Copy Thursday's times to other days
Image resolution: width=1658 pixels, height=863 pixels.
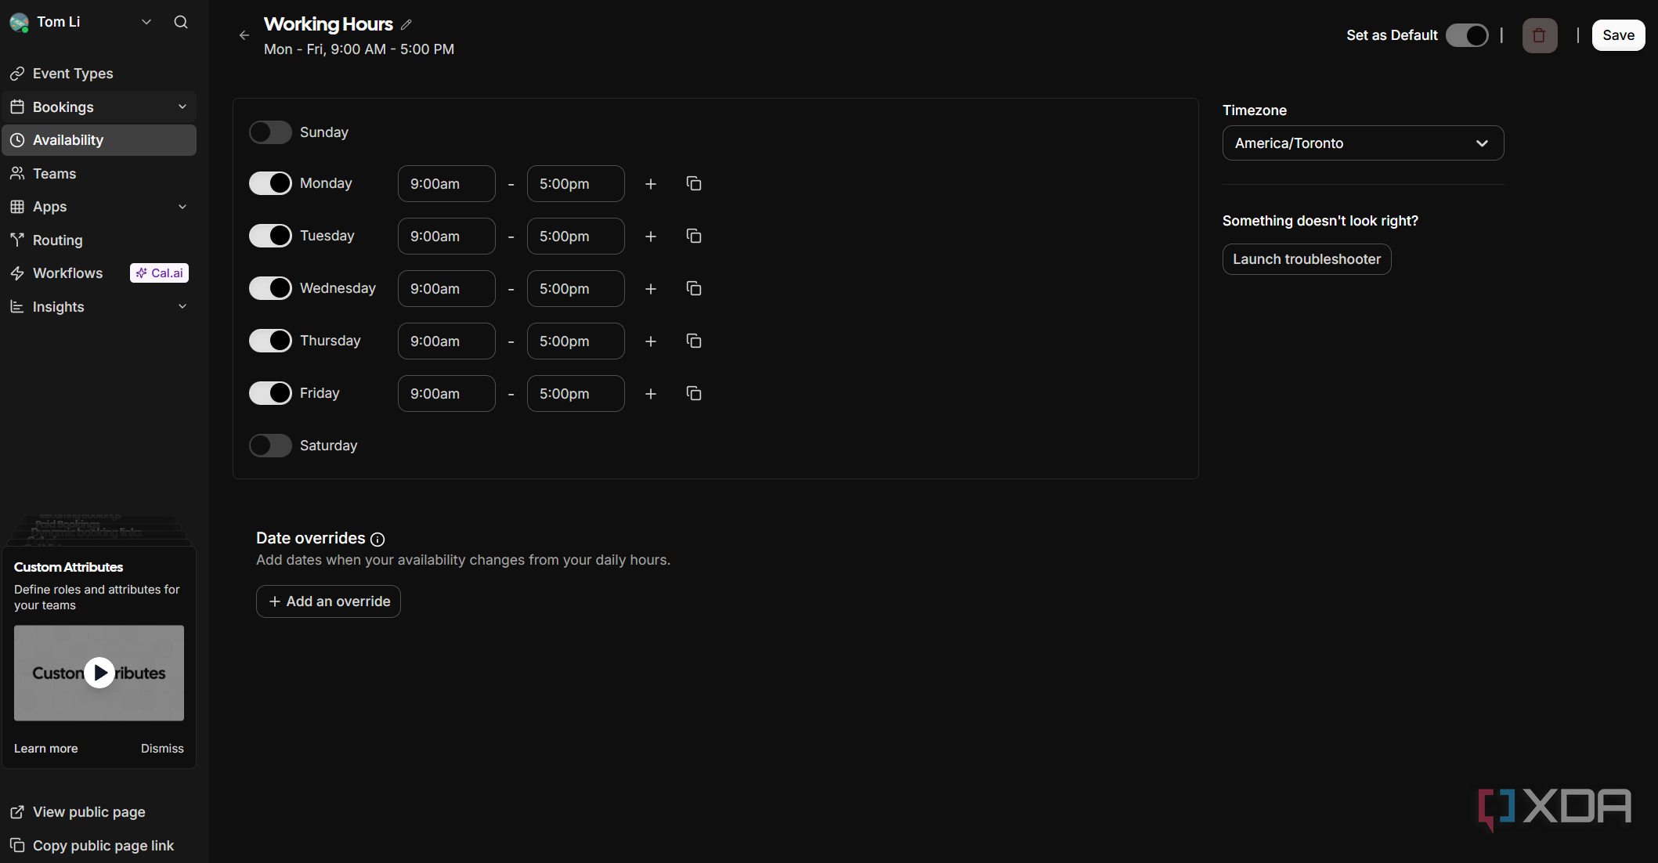coord(694,341)
